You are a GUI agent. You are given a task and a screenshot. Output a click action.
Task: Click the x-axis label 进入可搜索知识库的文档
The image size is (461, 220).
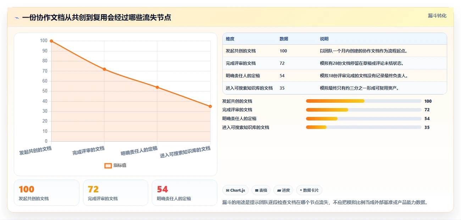click(185, 152)
